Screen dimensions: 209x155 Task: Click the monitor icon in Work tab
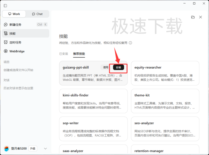(10, 14)
